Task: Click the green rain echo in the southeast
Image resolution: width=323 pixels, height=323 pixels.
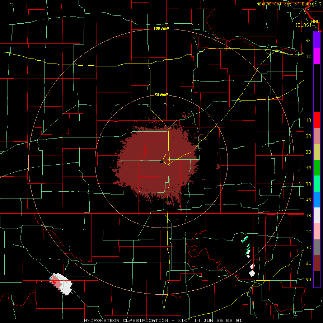Action: click(245, 239)
